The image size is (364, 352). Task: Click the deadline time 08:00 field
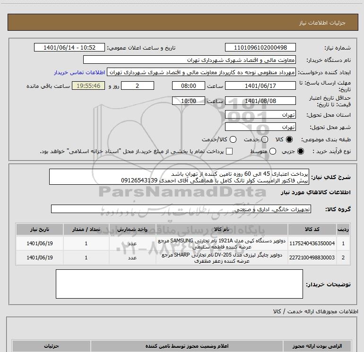(189, 86)
